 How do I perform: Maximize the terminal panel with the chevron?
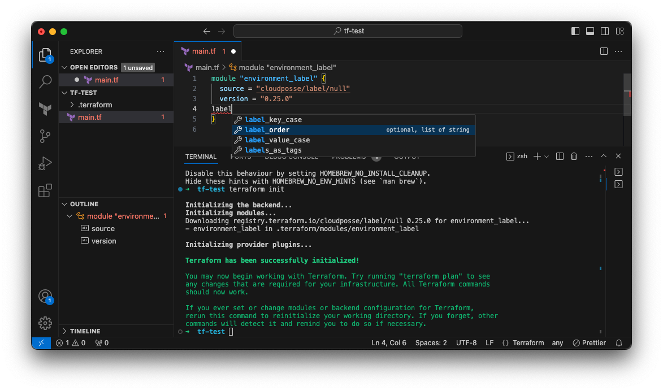603,156
